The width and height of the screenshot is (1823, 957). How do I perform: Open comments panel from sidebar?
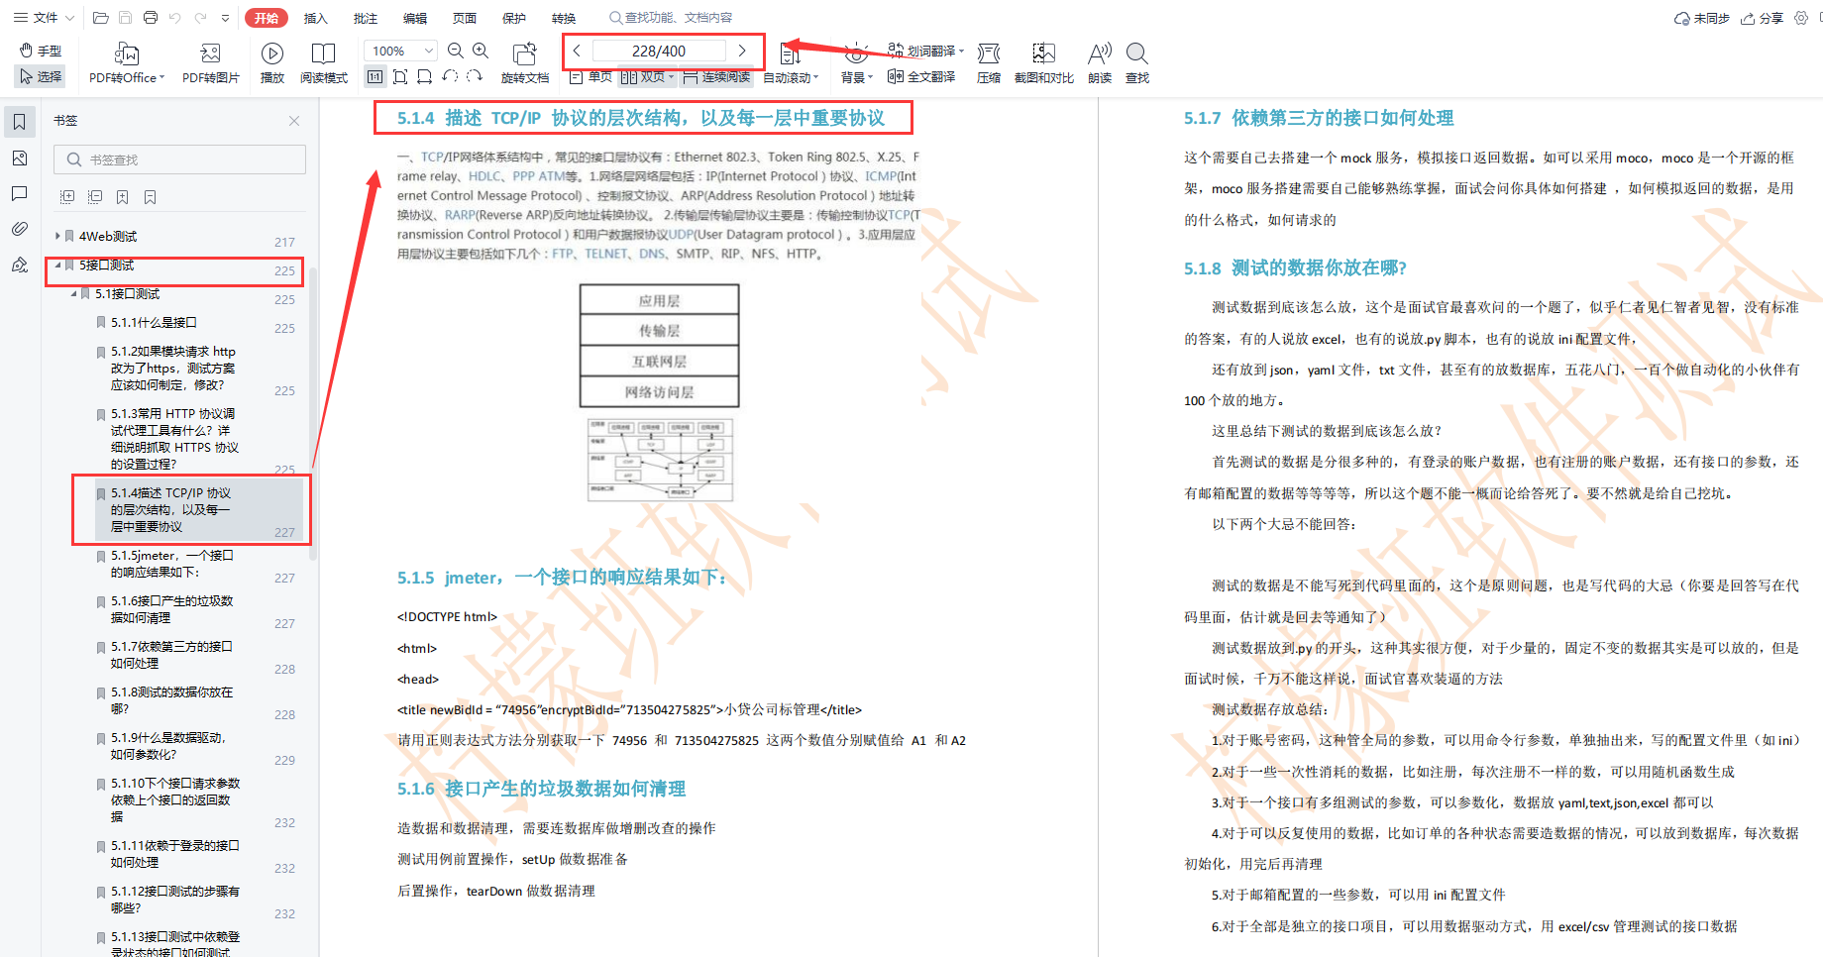pyautogui.click(x=19, y=193)
